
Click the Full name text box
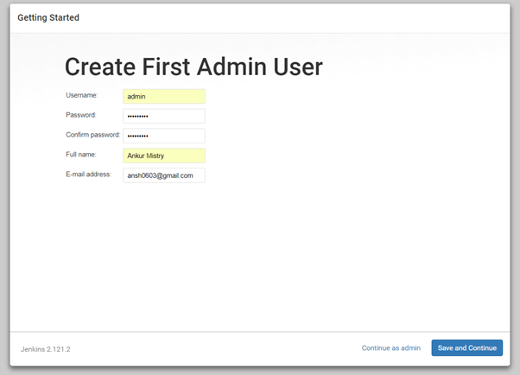pyautogui.click(x=164, y=156)
